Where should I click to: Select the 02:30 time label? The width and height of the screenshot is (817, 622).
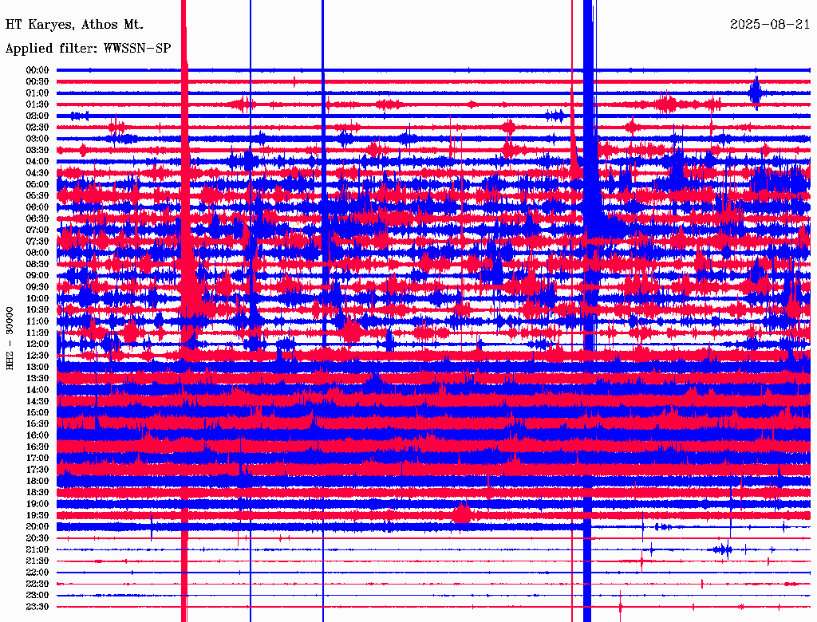click(37, 128)
